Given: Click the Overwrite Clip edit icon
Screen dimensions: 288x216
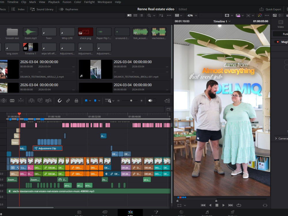Looking at the screenshot, I should pyautogui.click(x=40, y=101).
